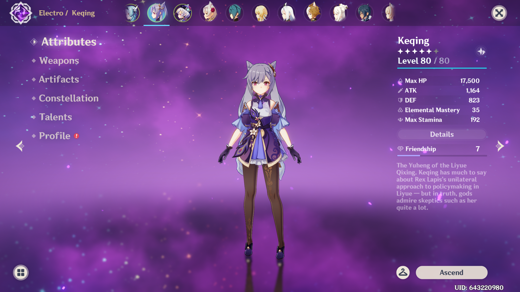Select Ningguang portrait with hair bun
Screen dimensions: 520x292
coord(339,13)
